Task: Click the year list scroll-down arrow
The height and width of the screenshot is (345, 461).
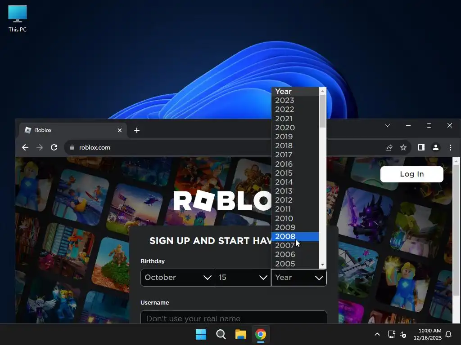Action: coord(322,265)
